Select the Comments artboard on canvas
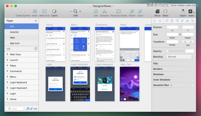201x116 pixels. tap(105, 44)
